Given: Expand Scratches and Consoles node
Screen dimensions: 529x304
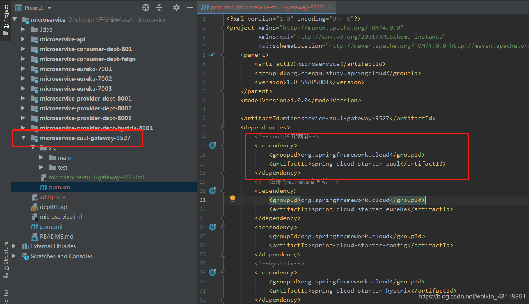Looking at the screenshot, I should point(15,256).
